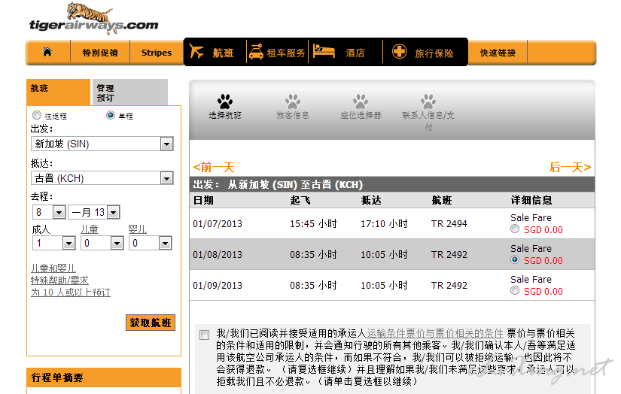Viewport: 621px width, 394px height.
Task: Open the month dropdown showing 一月 13
Action: (94, 213)
